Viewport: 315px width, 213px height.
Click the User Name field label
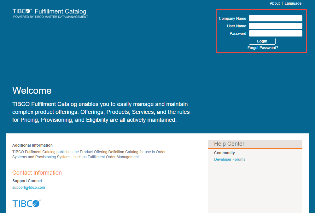[236, 26]
